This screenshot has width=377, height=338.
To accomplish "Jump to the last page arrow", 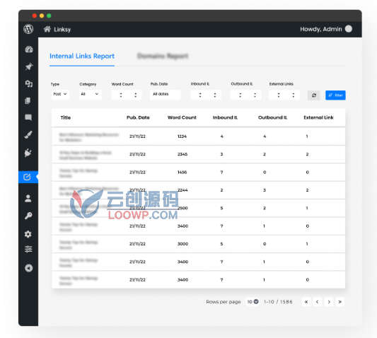I will pyautogui.click(x=340, y=302).
